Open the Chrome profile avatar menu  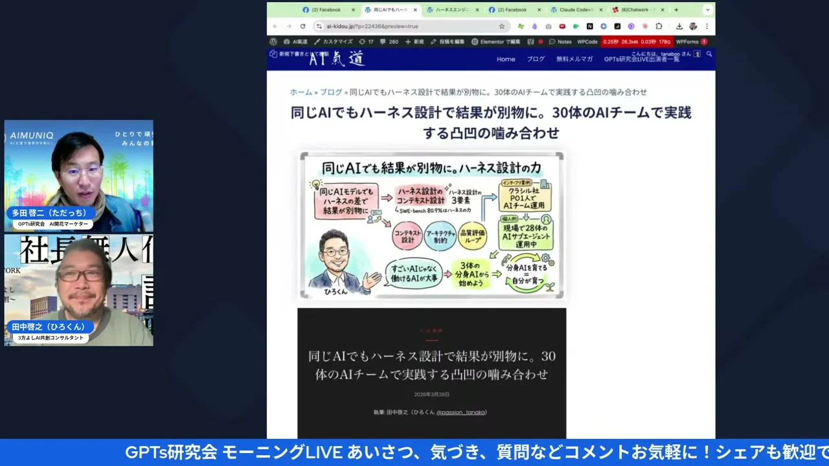[692, 26]
